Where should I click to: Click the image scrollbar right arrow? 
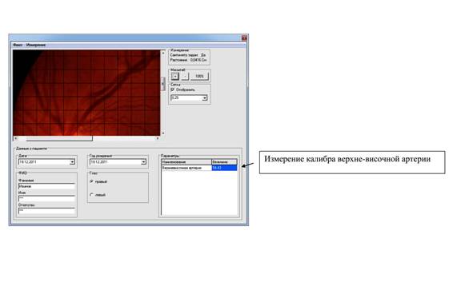point(158,138)
